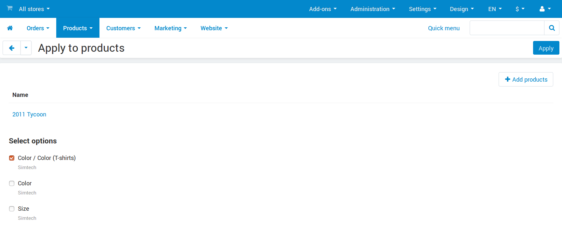Screen dimensions: 562x226
Task: Click the Quick menu link
Action: point(444,28)
